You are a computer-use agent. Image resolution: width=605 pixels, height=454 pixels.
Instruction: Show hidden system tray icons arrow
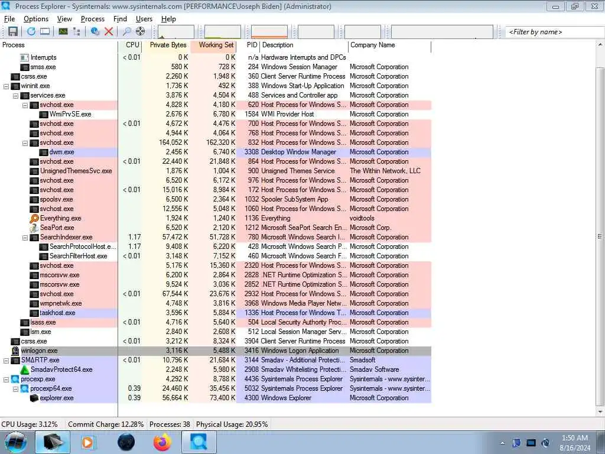click(502, 443)
